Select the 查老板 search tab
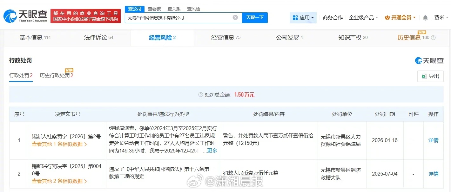Screen dimensions: 451x192 click(x=154, y=9)
